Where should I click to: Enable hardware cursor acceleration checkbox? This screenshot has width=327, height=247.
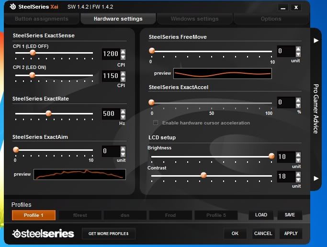click(x=156, y=123)
